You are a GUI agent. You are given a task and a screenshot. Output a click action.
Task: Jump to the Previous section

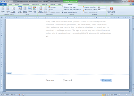click(52, 7)
